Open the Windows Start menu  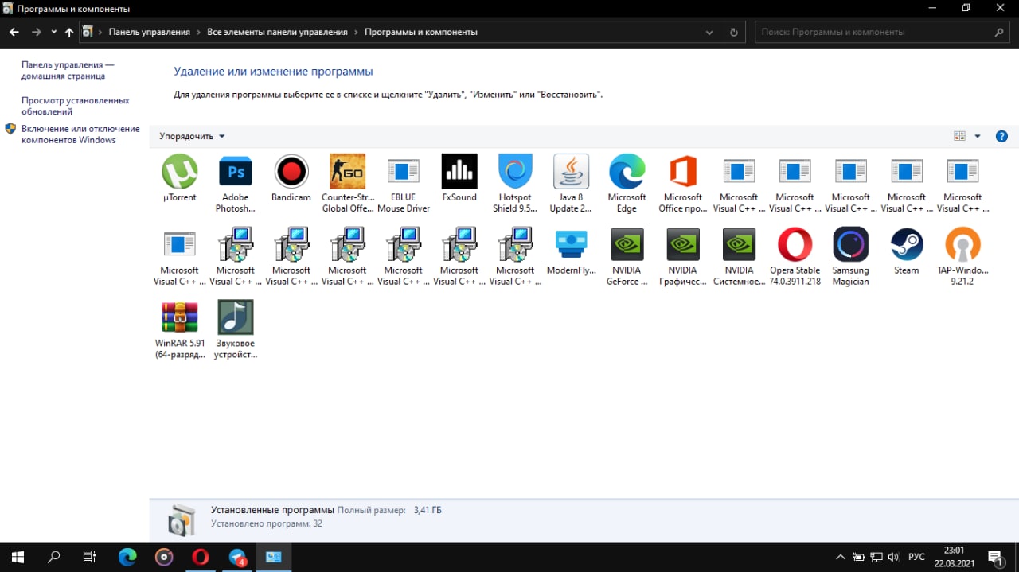[18, 557]
